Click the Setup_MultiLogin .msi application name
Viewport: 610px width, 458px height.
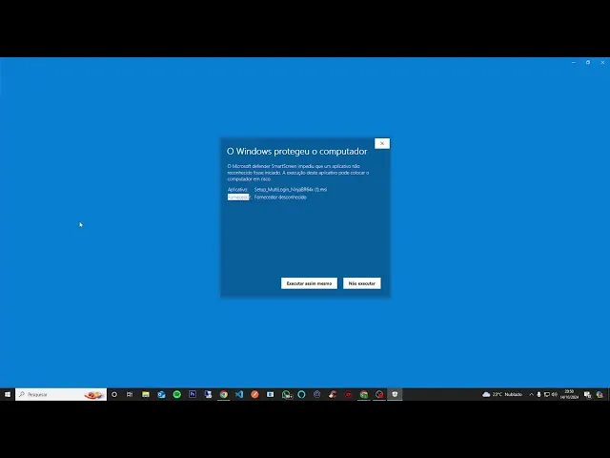[x=291, y=189]
